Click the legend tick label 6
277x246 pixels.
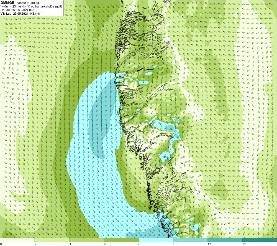pos(105,244)
